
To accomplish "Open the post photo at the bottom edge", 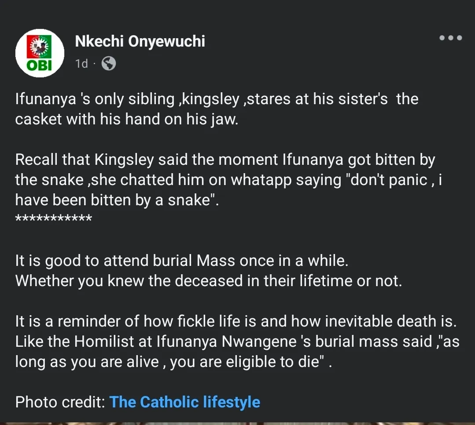I will (x=237, y=423).
